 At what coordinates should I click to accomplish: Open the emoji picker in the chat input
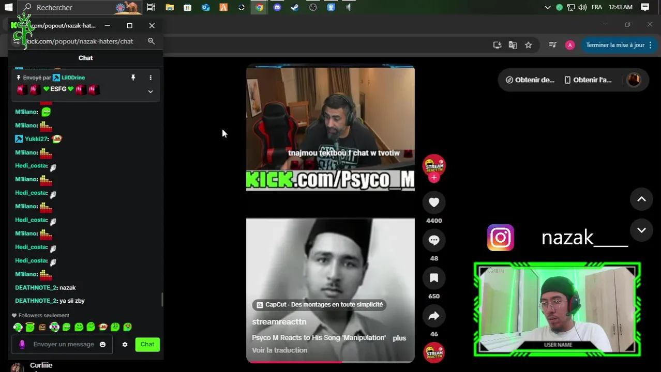point(102,345)
